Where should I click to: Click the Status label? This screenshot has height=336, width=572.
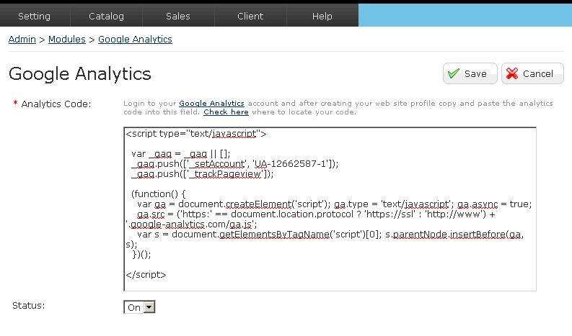click(x=28, y=305)
